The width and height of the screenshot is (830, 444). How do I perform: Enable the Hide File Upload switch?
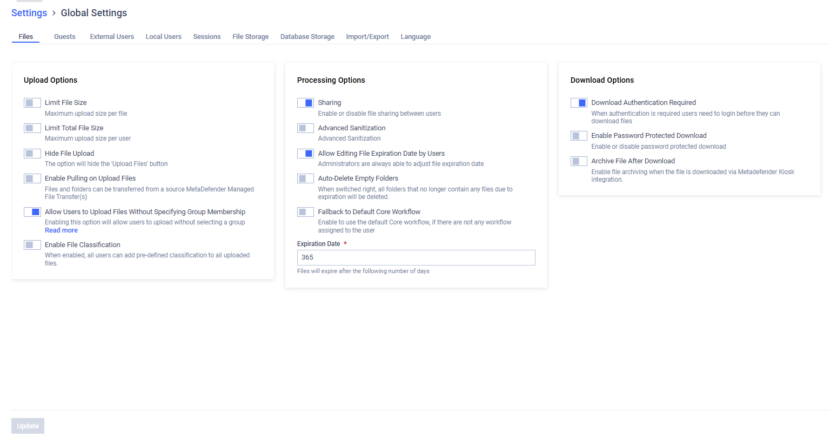32,154
